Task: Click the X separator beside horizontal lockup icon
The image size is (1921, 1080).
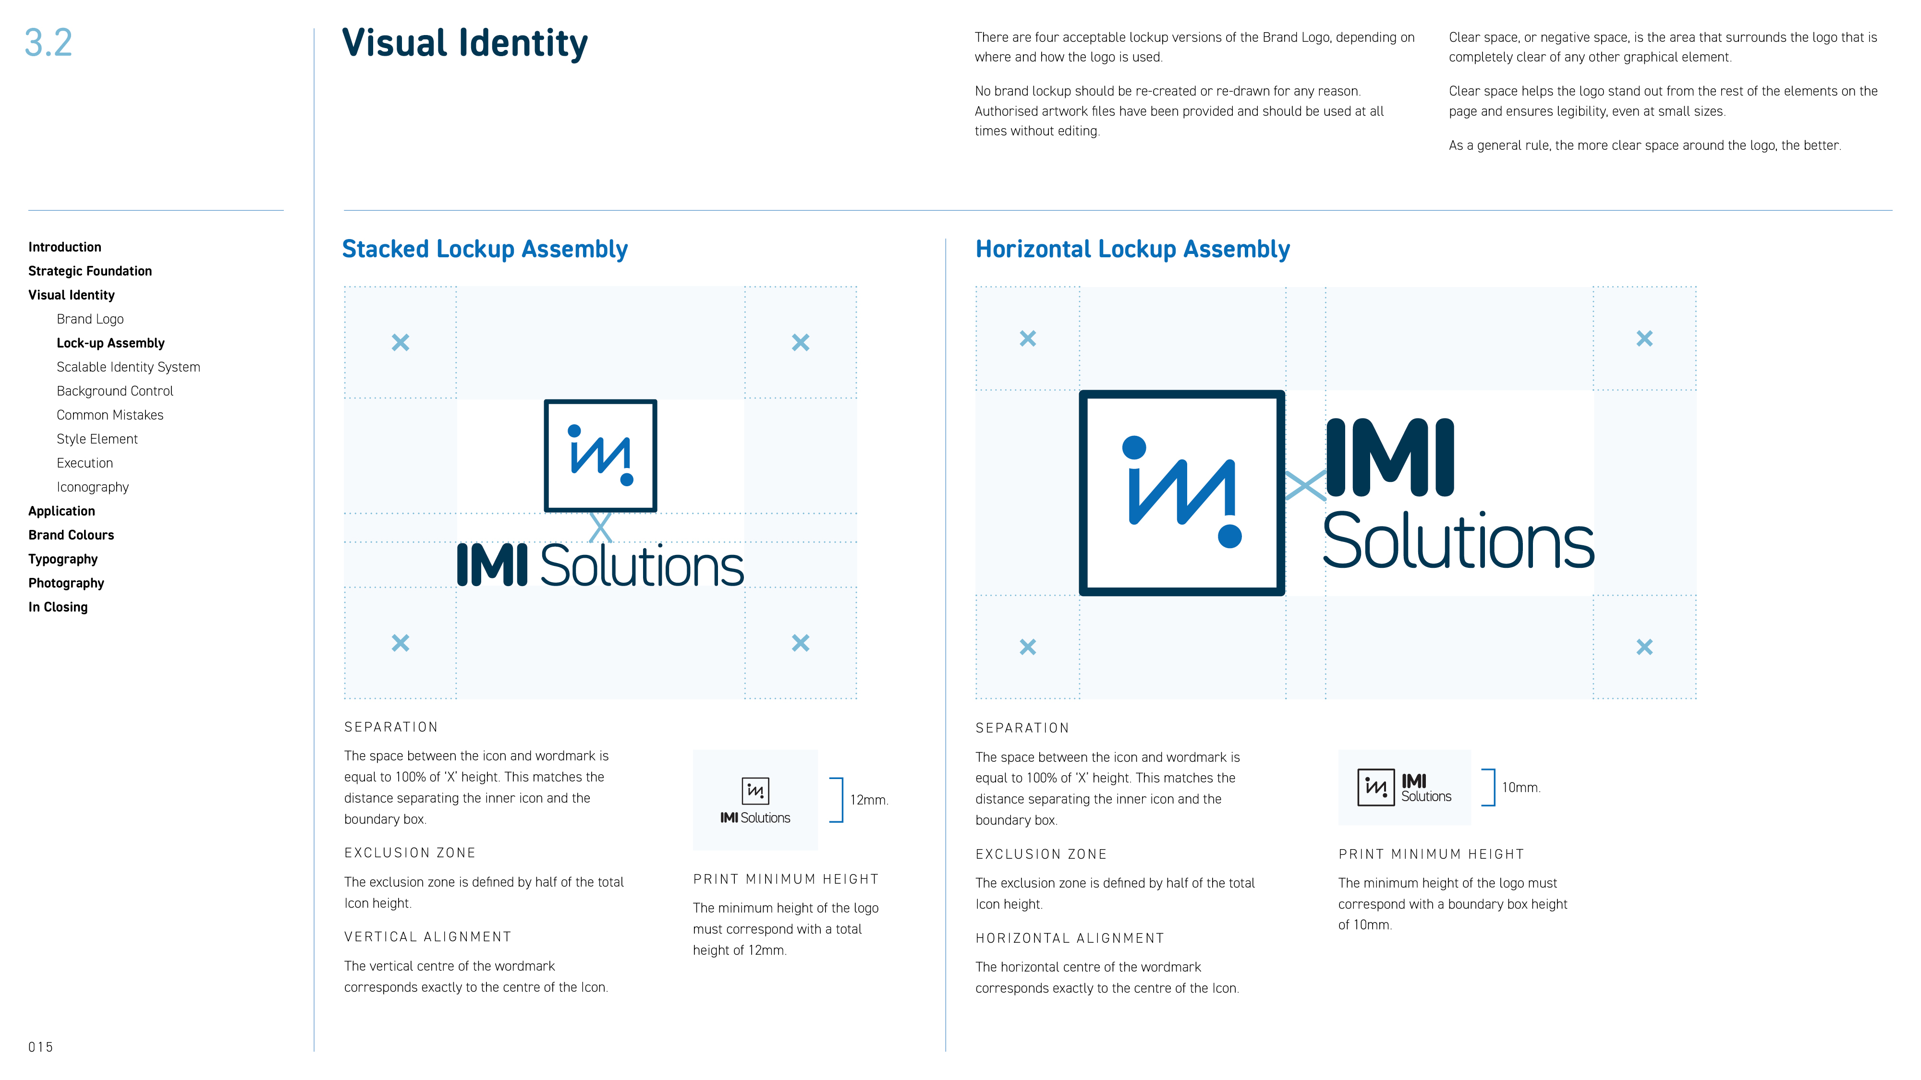Action: coord(1305,486)
